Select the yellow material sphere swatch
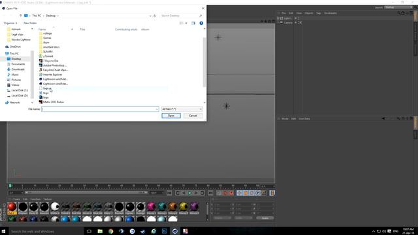 click(184, 207)
